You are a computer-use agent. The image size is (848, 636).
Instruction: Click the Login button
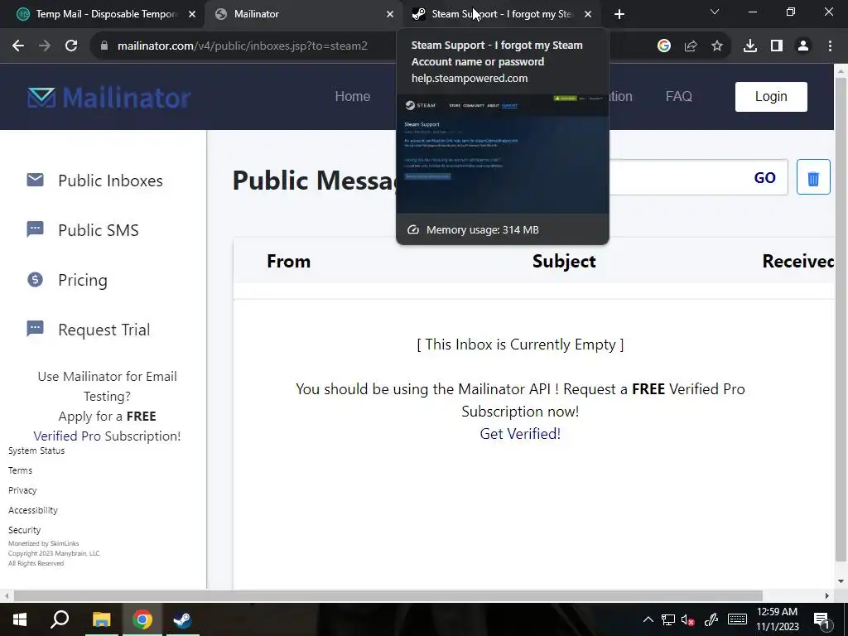(771, 97)
